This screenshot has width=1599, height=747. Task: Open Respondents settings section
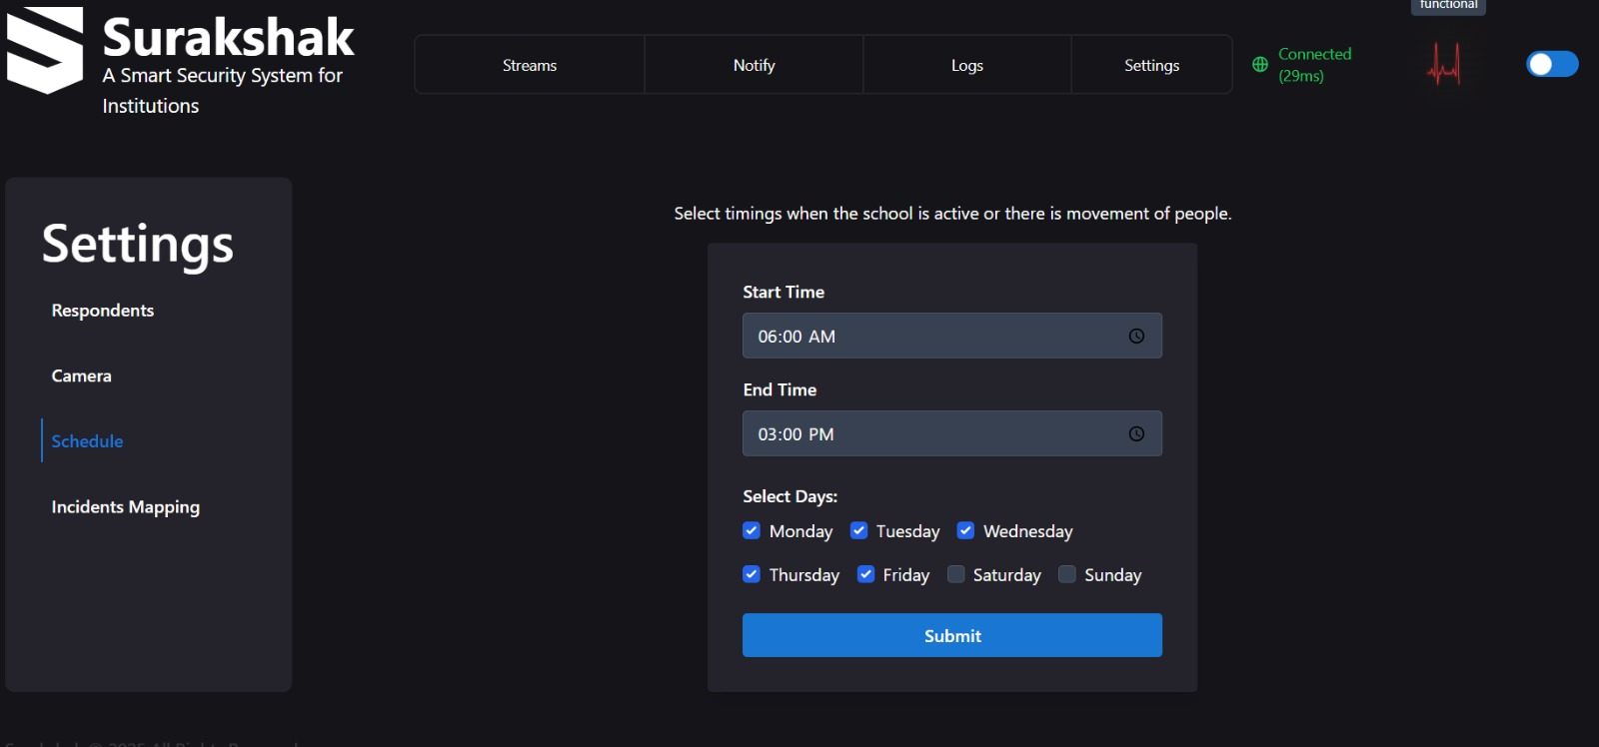[103, 311]
